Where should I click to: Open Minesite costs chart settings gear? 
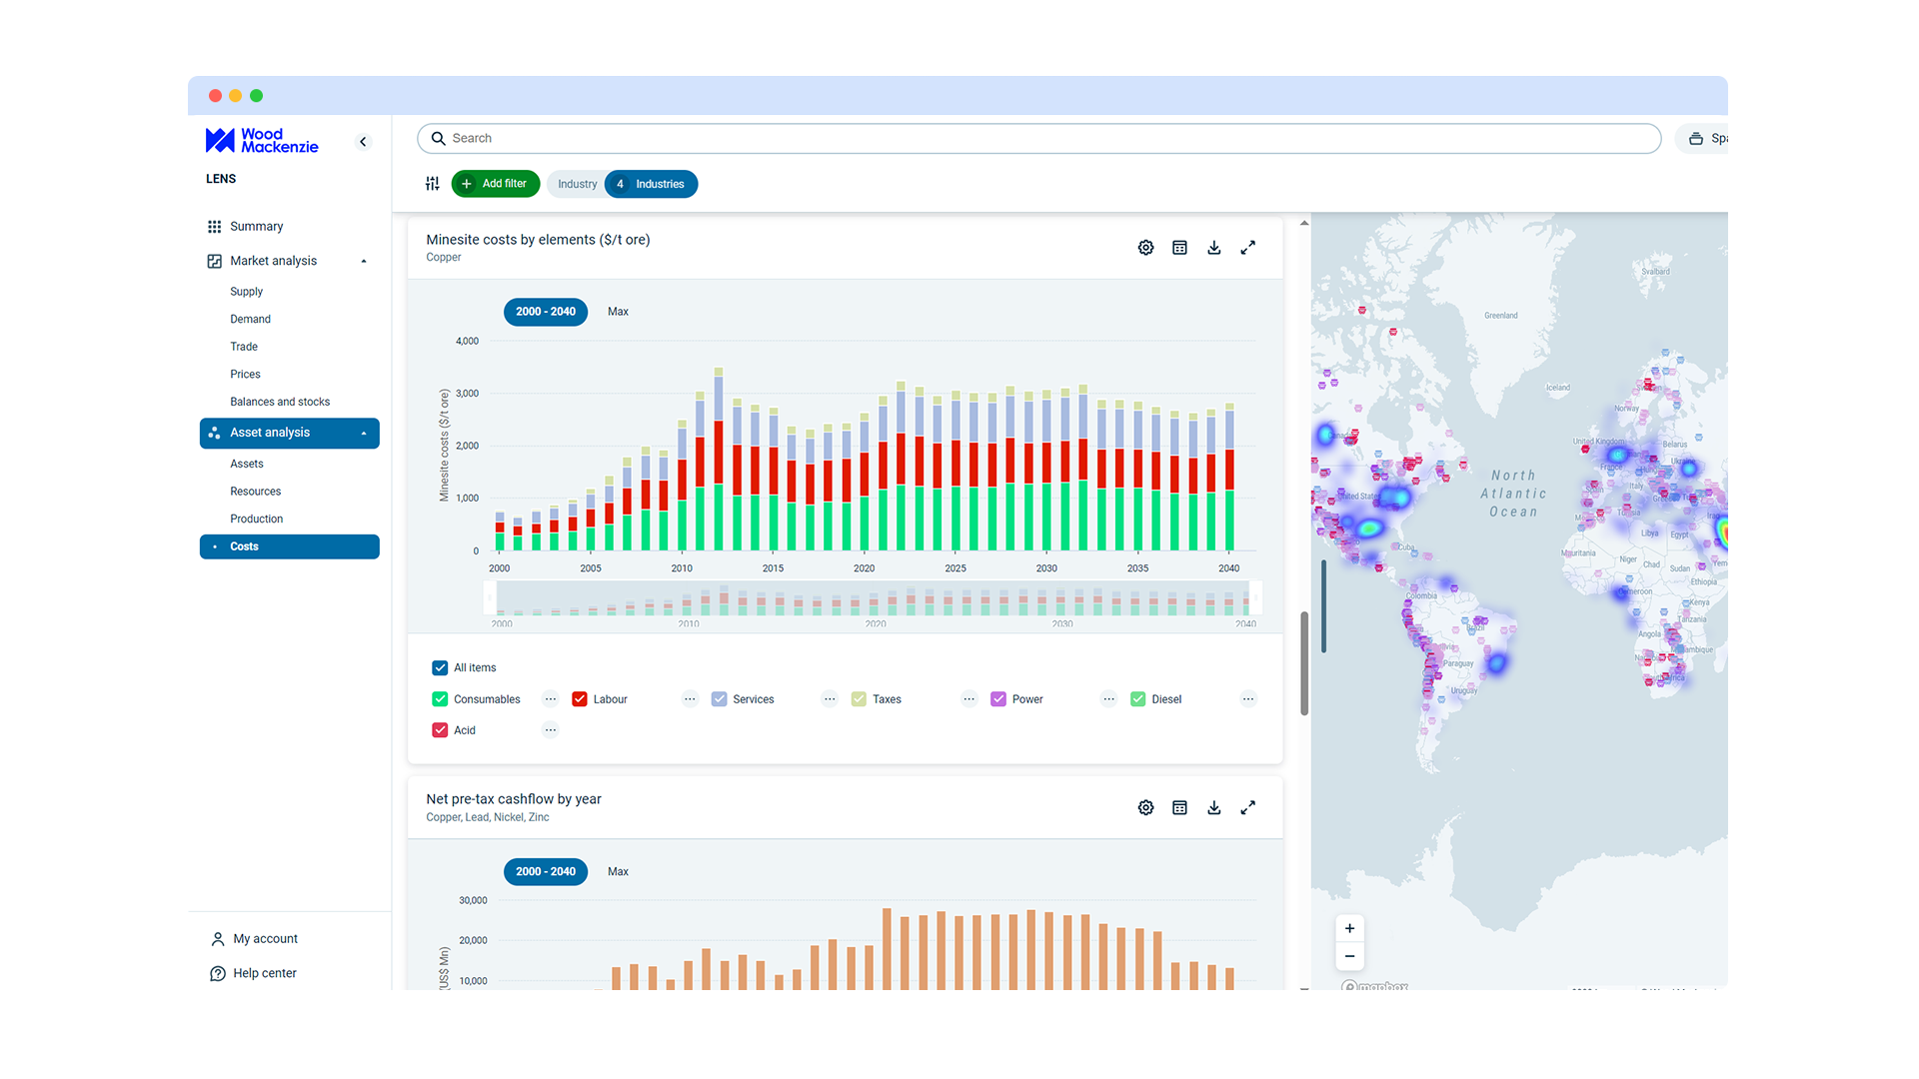[x=1145, y=248]
